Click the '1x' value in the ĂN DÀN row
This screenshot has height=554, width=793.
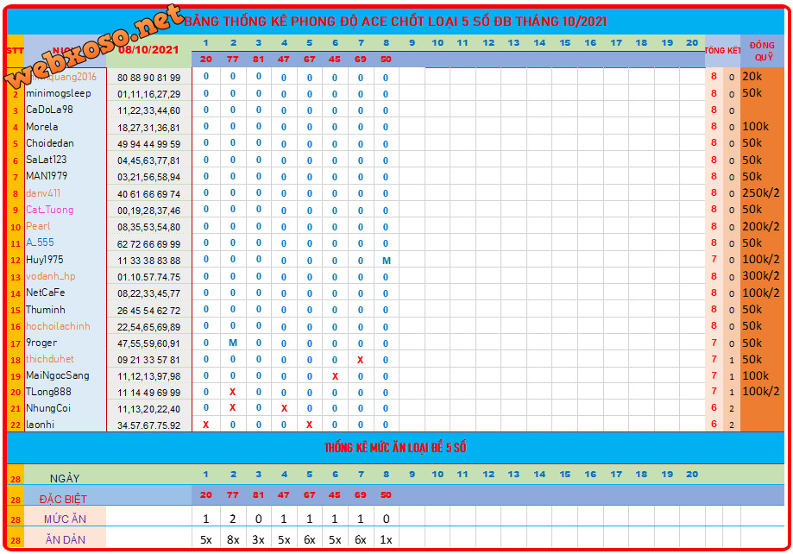click(386, 540)
